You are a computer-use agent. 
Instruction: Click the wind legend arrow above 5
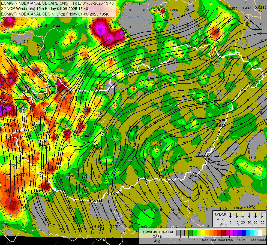click(x=230, y=215)
